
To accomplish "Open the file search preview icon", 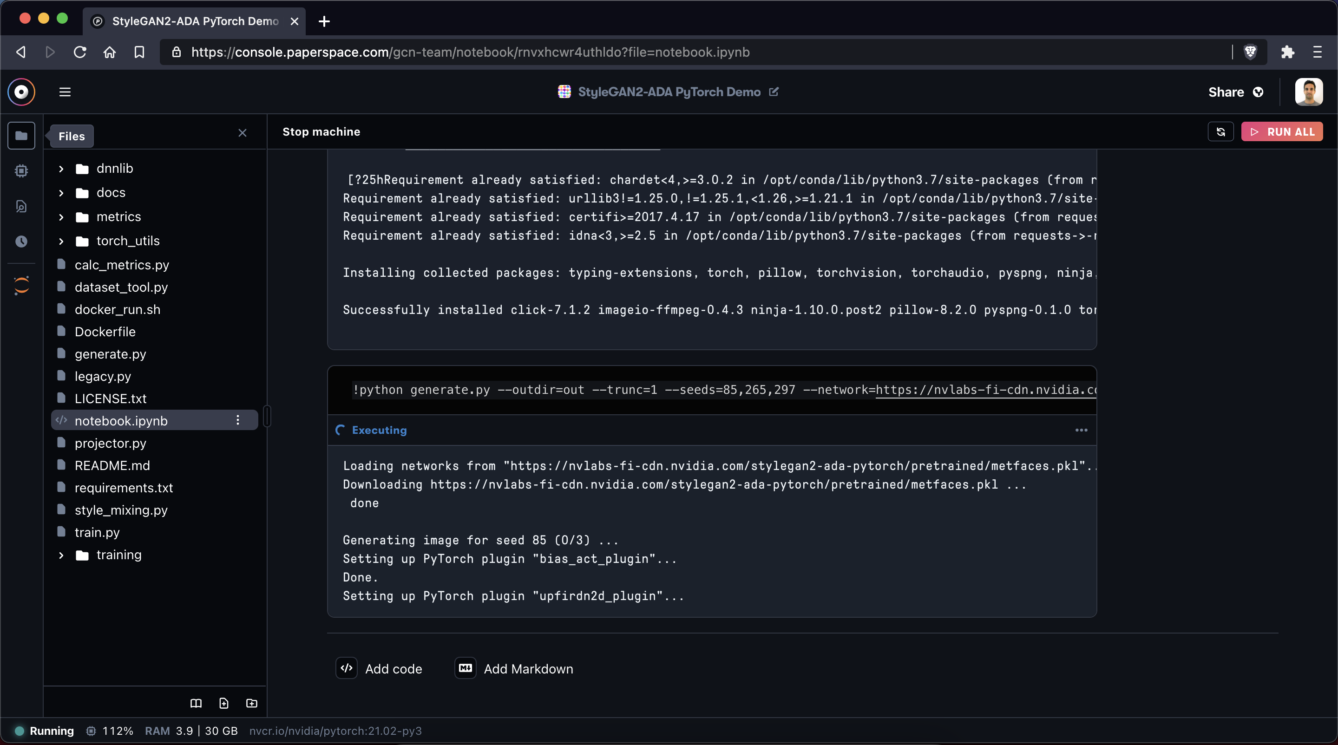I will [x=21, y=206].
